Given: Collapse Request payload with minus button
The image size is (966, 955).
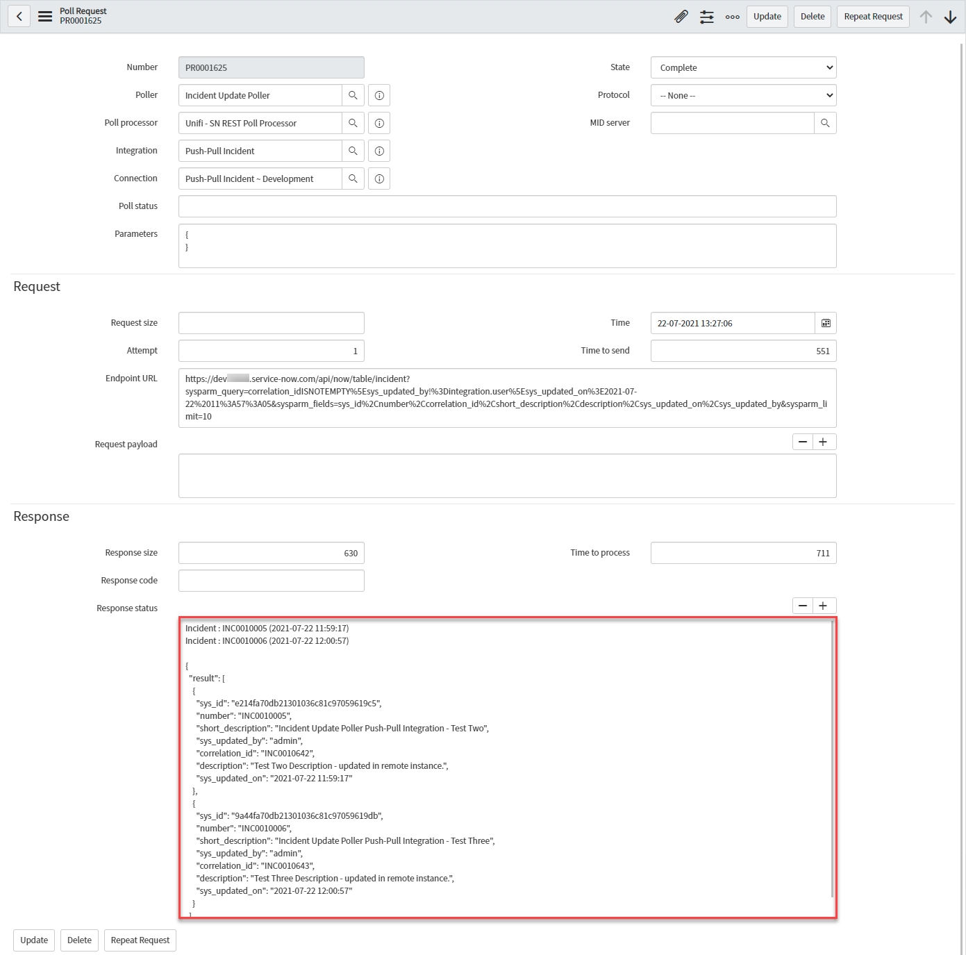Looking at the screenshot, I should 803,442.
